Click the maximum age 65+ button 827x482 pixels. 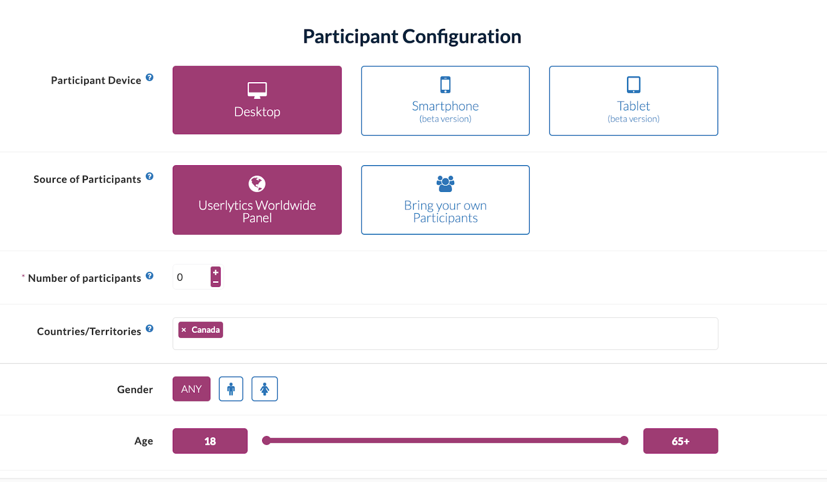coord(680,441)
